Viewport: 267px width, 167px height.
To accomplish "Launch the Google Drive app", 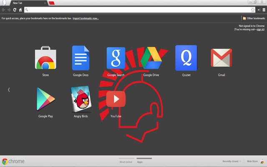I will (x=151, y=58).
